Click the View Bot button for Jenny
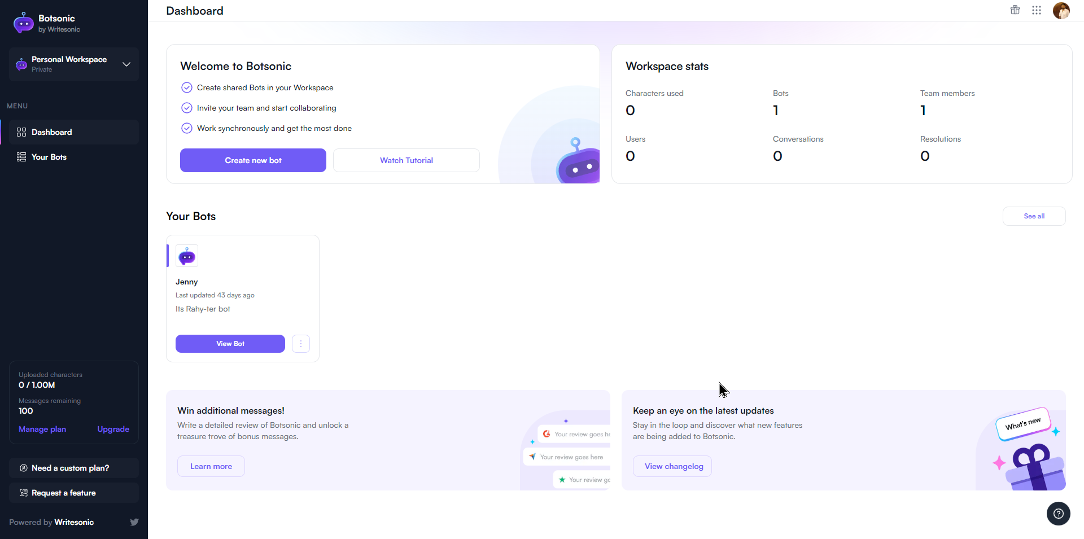Screen dimensions: 1084x539 pyautogui.click(x=230, y=344)
